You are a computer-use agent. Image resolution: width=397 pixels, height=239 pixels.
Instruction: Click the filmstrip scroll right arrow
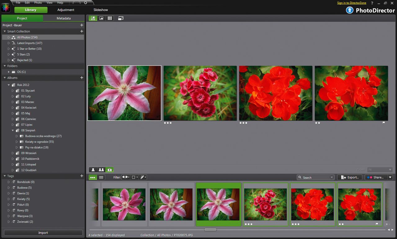(392, 230)
